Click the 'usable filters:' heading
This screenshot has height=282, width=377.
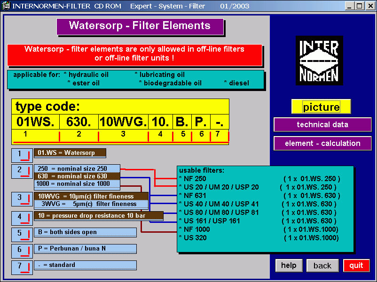tap(202, 170)
